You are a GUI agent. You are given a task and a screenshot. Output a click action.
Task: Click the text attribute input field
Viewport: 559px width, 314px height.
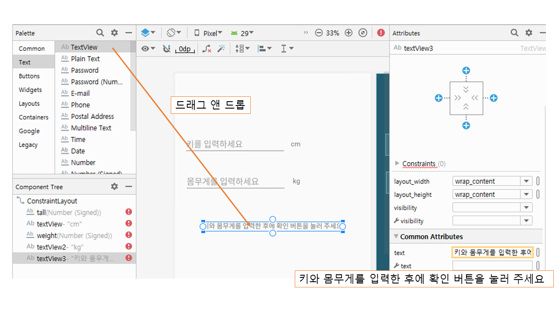pos(492,253)
